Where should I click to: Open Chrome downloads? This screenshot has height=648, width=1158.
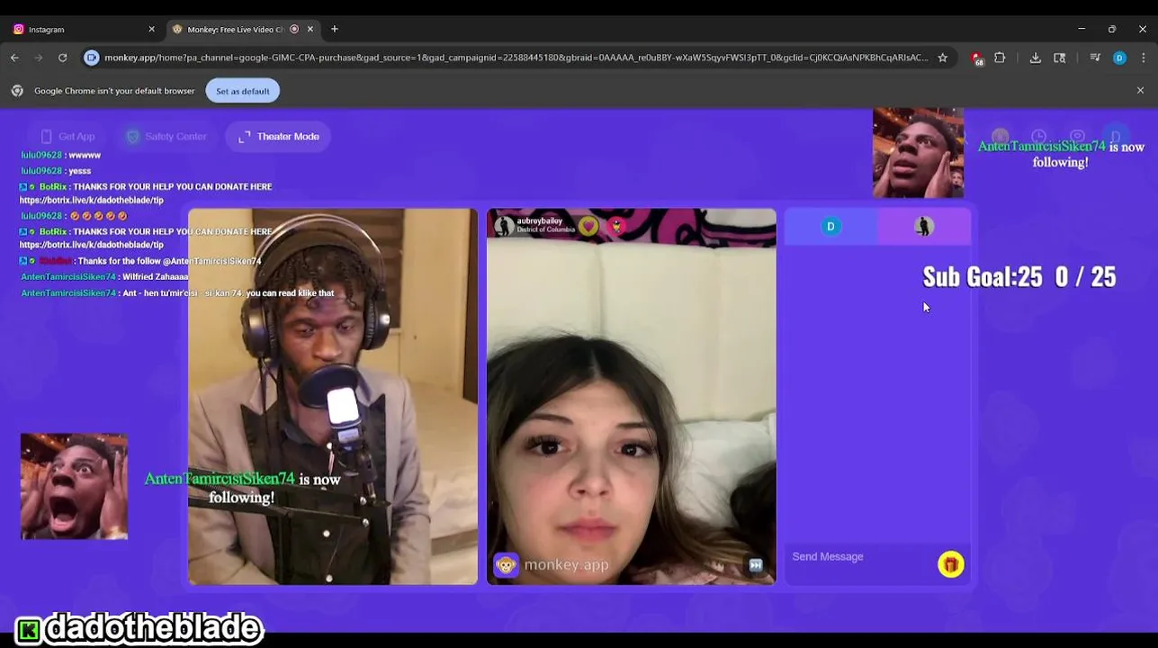tap(1036, 58)
